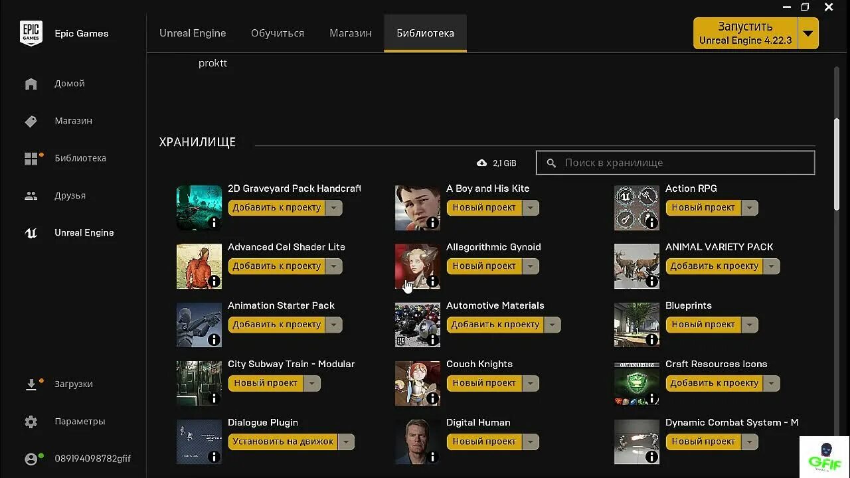Viewport: 850px width, 478px height.
Task: Expand dropdown arrow for Automotive Materials
Action: [x=552, y=325]
